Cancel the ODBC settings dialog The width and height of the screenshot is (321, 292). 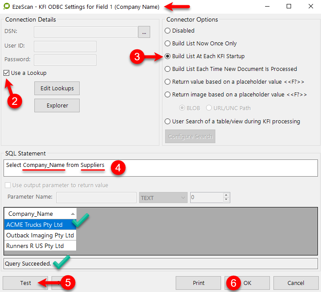295,283
